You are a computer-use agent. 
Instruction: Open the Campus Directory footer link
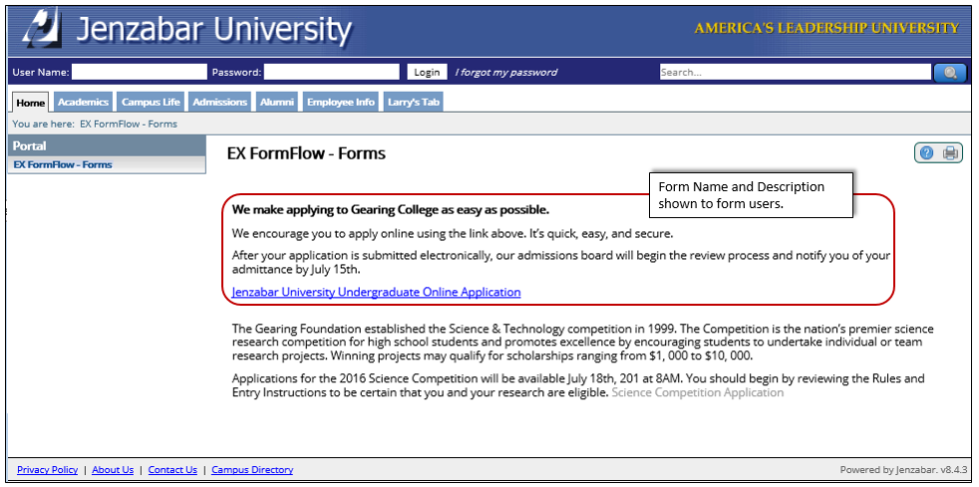[x=252, y=470]
